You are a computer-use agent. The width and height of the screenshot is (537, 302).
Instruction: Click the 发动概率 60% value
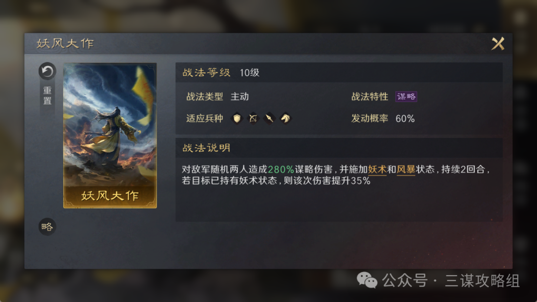[405, 118]
